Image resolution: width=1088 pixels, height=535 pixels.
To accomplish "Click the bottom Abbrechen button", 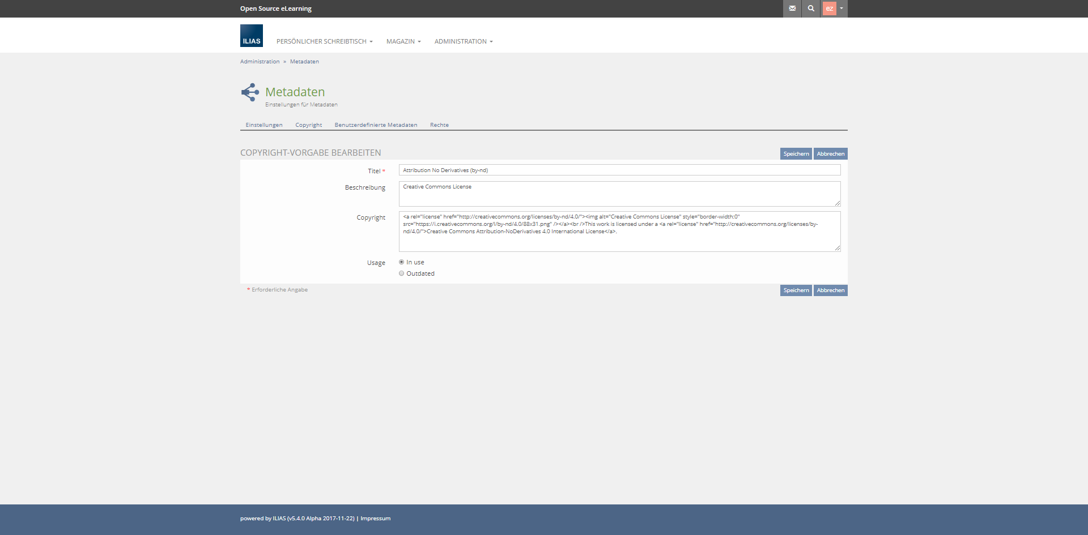I will click(830, 290).
